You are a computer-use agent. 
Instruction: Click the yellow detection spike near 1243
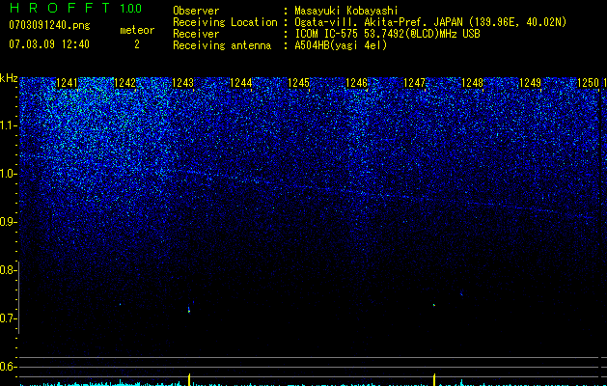click(189, 379)
